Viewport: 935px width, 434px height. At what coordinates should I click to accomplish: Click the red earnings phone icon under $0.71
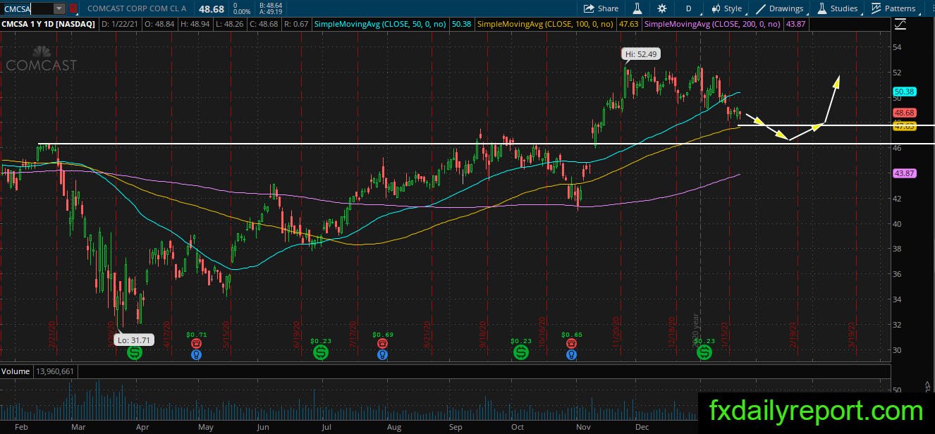[197, 343]
